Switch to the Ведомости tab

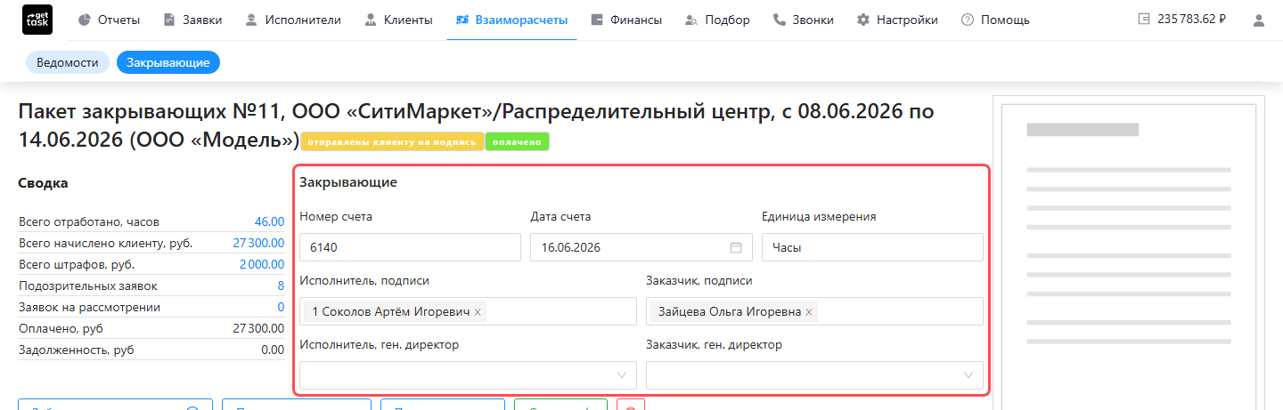click(x=68, y=62)
